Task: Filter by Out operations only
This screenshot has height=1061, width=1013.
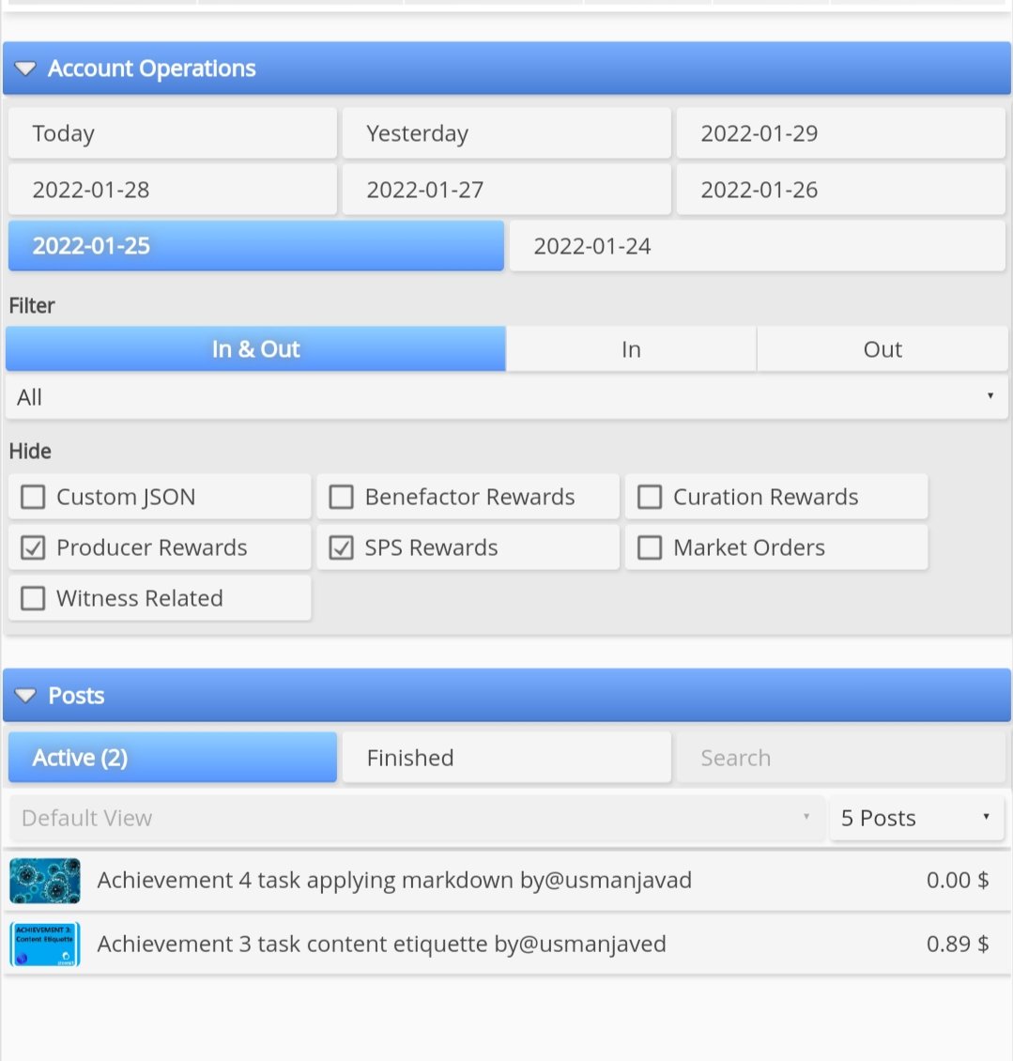Action: click(883, 349)
